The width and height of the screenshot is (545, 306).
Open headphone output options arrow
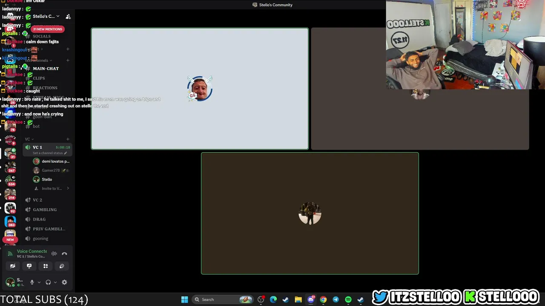pyautogui.click(x=55, y=282)
